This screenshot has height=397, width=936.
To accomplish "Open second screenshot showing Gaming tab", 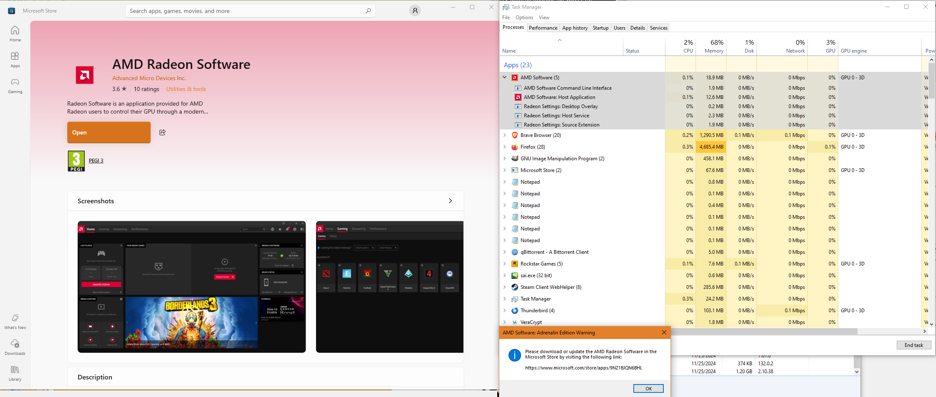I will tap(390, 287).
